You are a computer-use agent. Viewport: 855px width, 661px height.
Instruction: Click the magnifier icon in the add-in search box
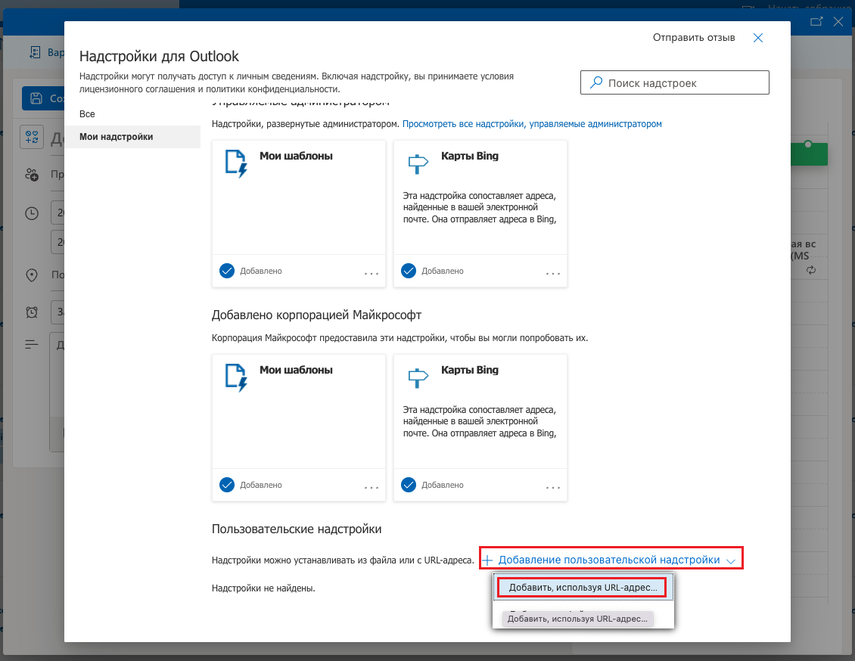[x=596, y=82]
